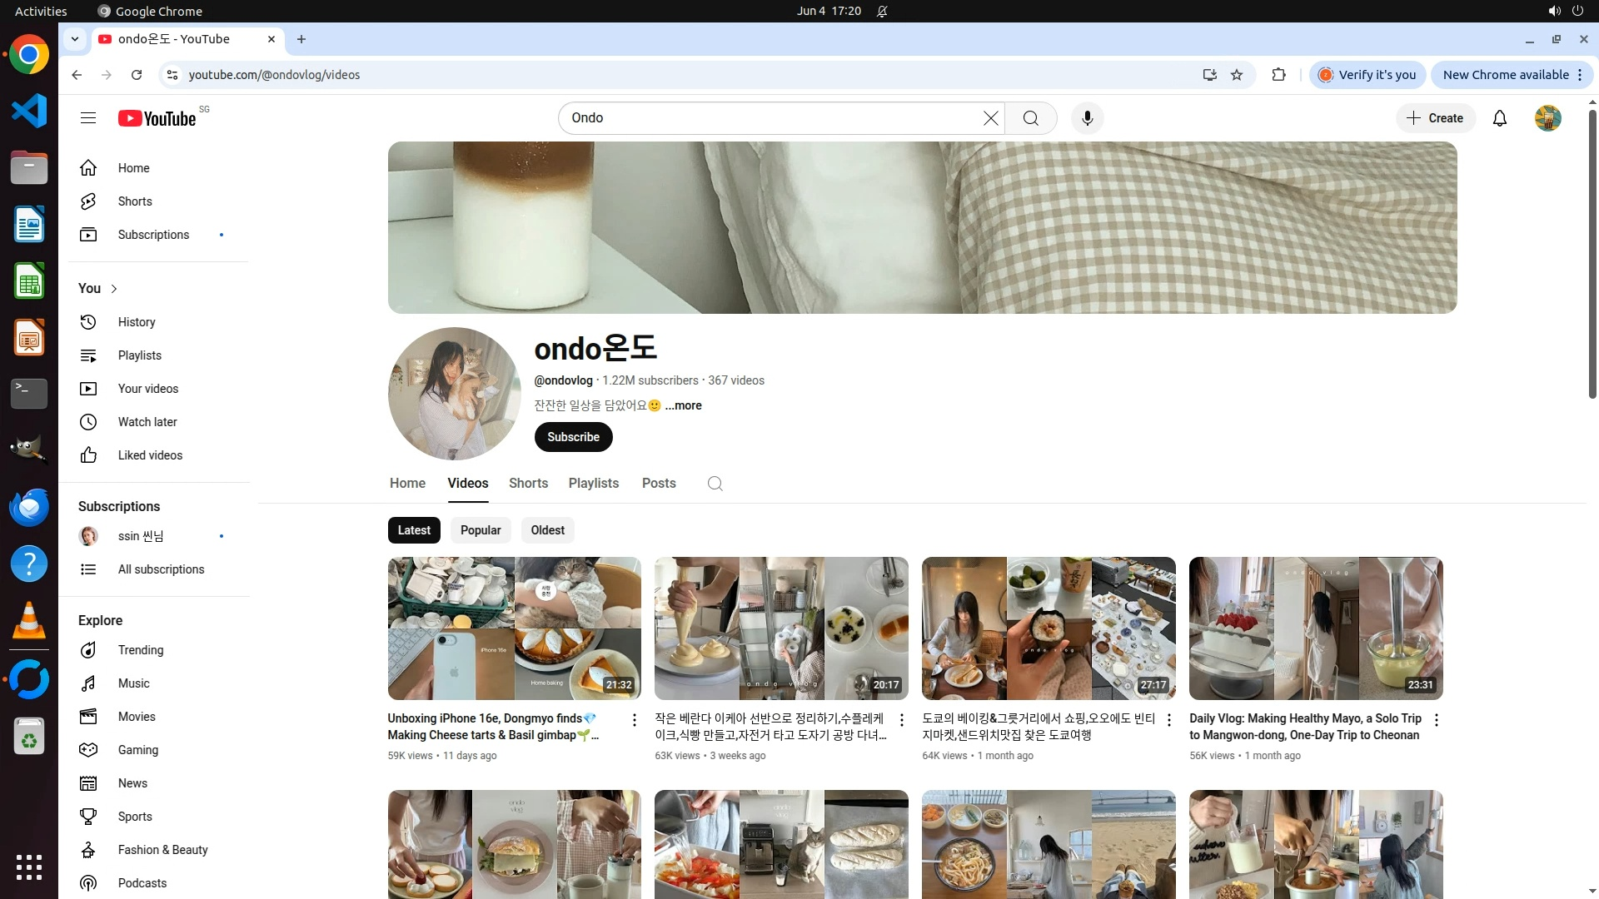Subscribe to the ondo channel
Image resolution: width=1599 pixels, height=899 pixels.
[x=573, y=437]
